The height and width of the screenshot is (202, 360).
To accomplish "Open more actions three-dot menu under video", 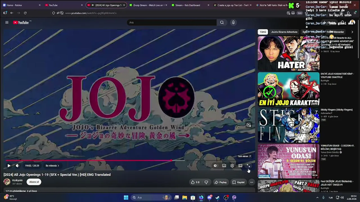I will [252, 182].
